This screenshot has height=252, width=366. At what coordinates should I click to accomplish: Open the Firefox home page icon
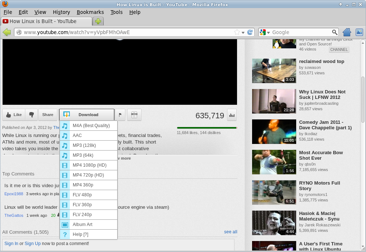pyautogui.click(x=347, y=32)
